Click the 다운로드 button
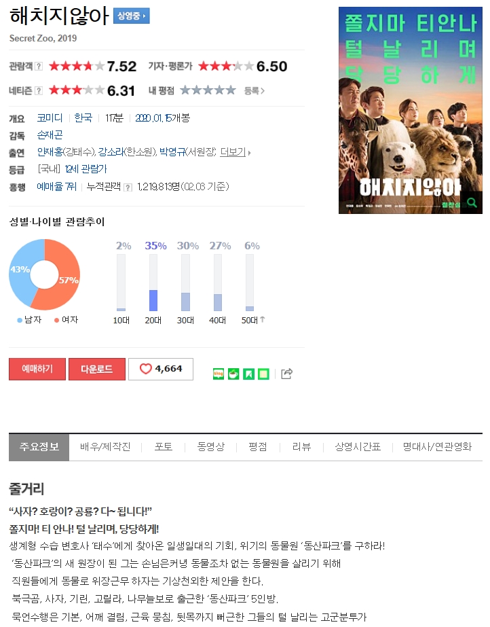 pyautogui.click(x=96, y=369)
